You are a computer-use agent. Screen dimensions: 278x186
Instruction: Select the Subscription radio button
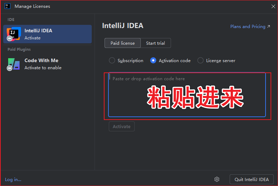pyautogui.click(x=112, y=61)
